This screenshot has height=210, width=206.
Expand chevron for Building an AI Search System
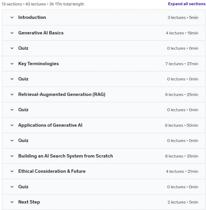point(12,156)
